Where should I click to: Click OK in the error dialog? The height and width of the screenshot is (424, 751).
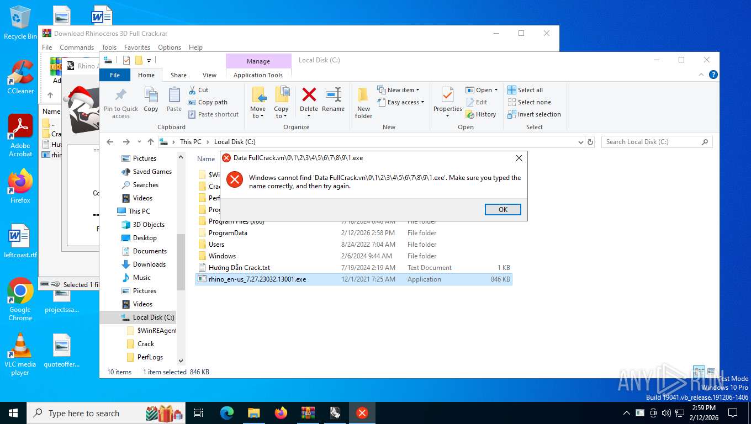tap(503, 210)
